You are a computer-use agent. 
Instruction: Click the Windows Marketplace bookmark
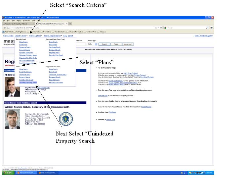point(75,32)
